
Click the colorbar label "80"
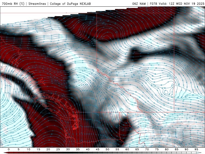167,149
